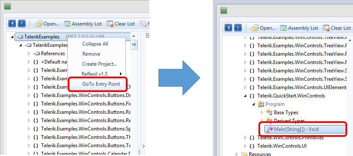The height and width of the screenshot is (156, 353).
Task: Expand the Telerik.WinControls.UI namespace
Action: point(245,146)
